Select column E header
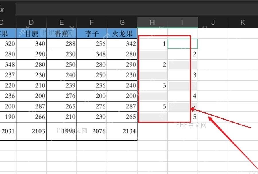 62,22
